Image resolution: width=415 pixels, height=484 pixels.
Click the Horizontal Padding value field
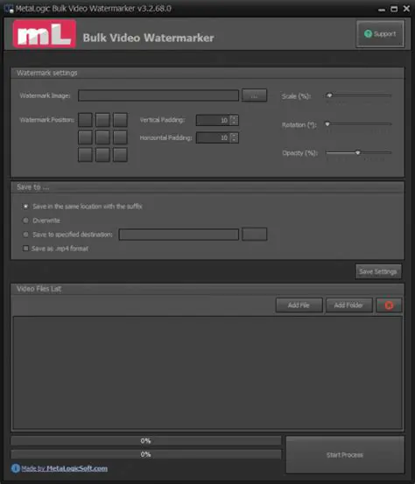pyautogui.click(x=214, y=137)
